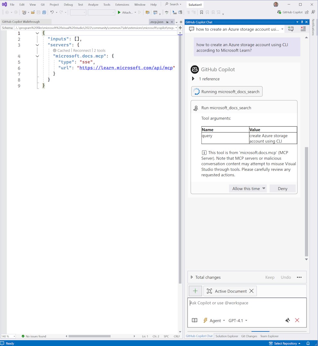Open a new Copilot chat thread

point(290,29)
